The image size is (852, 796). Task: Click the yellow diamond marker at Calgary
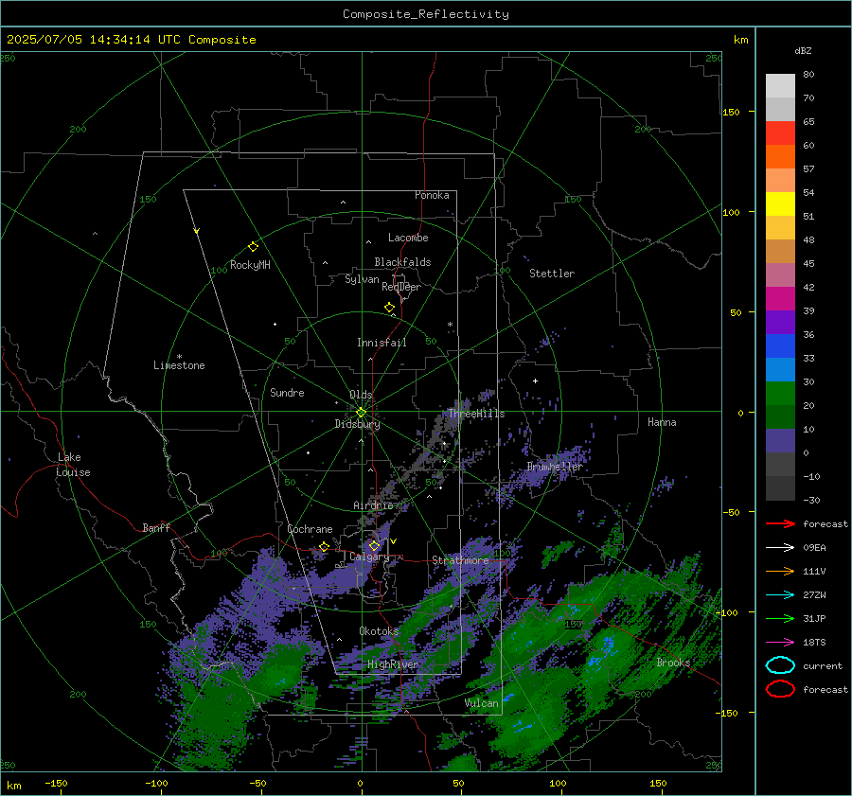374,545
